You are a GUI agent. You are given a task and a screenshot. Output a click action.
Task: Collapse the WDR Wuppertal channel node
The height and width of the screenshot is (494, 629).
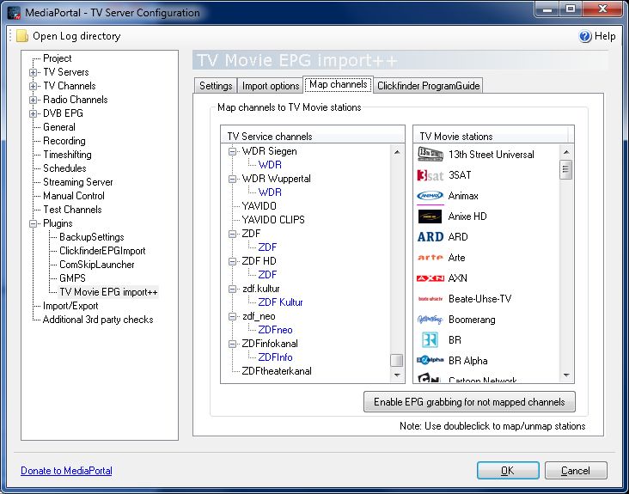(x=232, y=179)
